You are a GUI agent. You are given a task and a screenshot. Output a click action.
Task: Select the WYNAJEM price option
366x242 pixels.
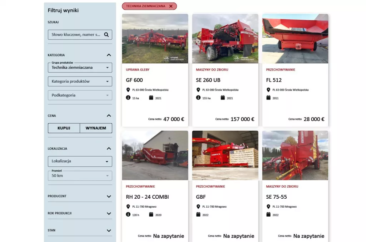point(96,128)
